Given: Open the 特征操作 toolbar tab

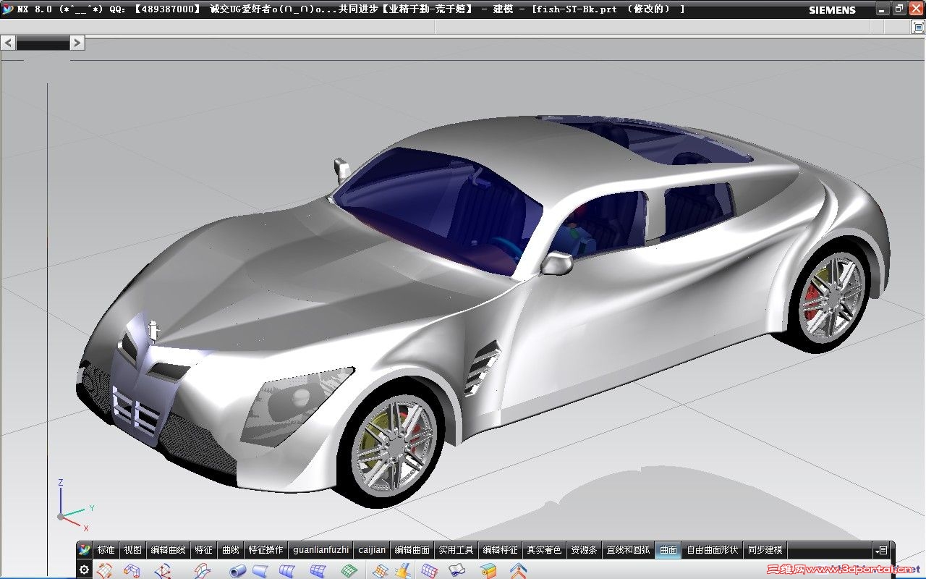Looking at the screenshot, I should [x=266, y=550].
